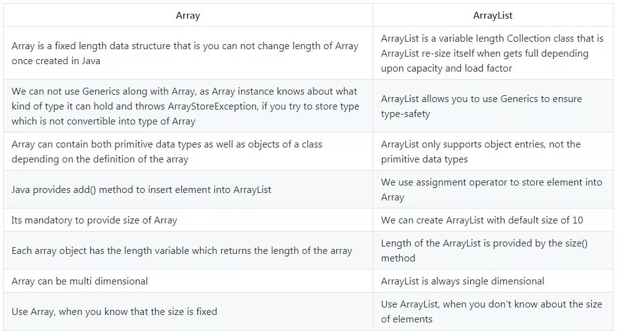Click the ArrayList column header

[x=493, y=16]
